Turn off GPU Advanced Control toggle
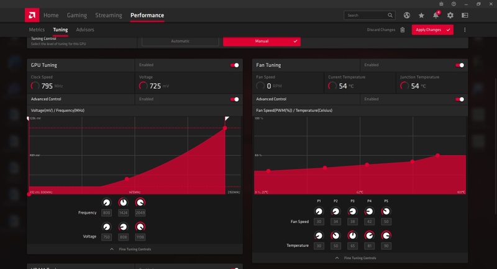The width and height of the screenshot is (497, 269). (x=235, y=99)
